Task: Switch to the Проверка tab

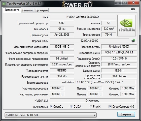Action: [x=42, y=10]
